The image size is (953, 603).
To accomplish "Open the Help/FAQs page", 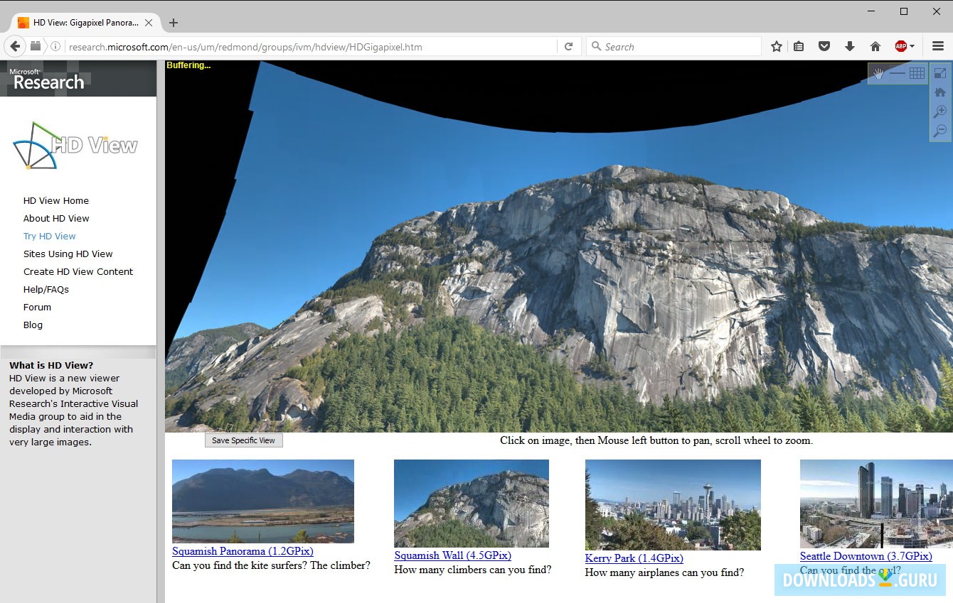I will [x=46, y=290].
